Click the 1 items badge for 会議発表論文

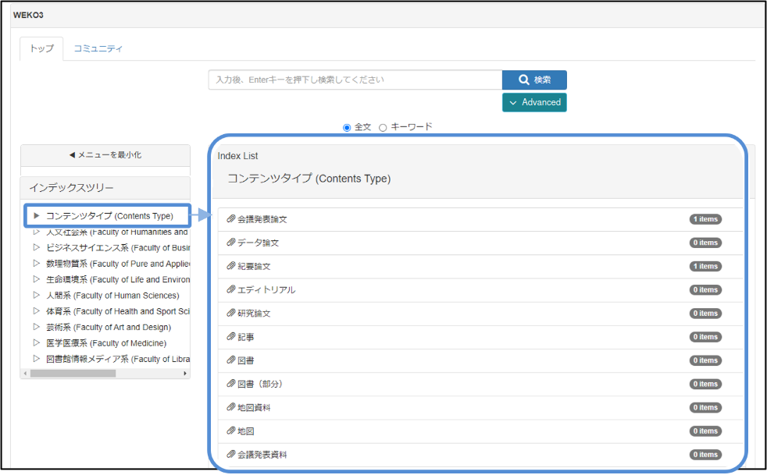(705, 219)
